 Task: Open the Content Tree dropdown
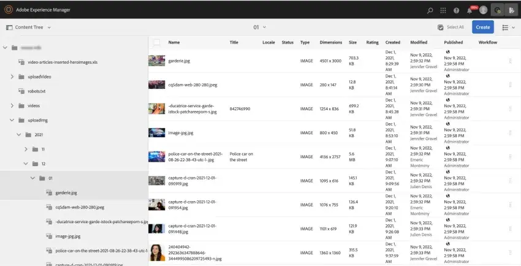[x=29, y=27]
